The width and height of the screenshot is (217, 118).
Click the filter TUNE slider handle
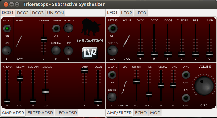tap(173, 86)
